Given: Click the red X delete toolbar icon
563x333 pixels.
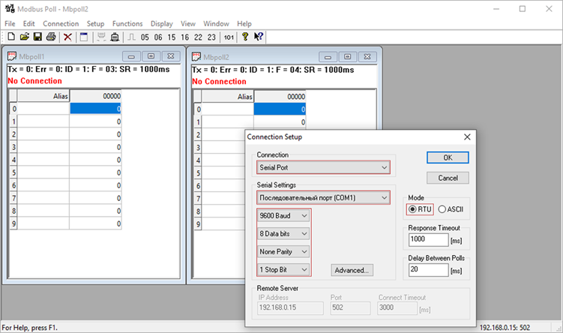Looking at the screenshot, I should point(67,37).
